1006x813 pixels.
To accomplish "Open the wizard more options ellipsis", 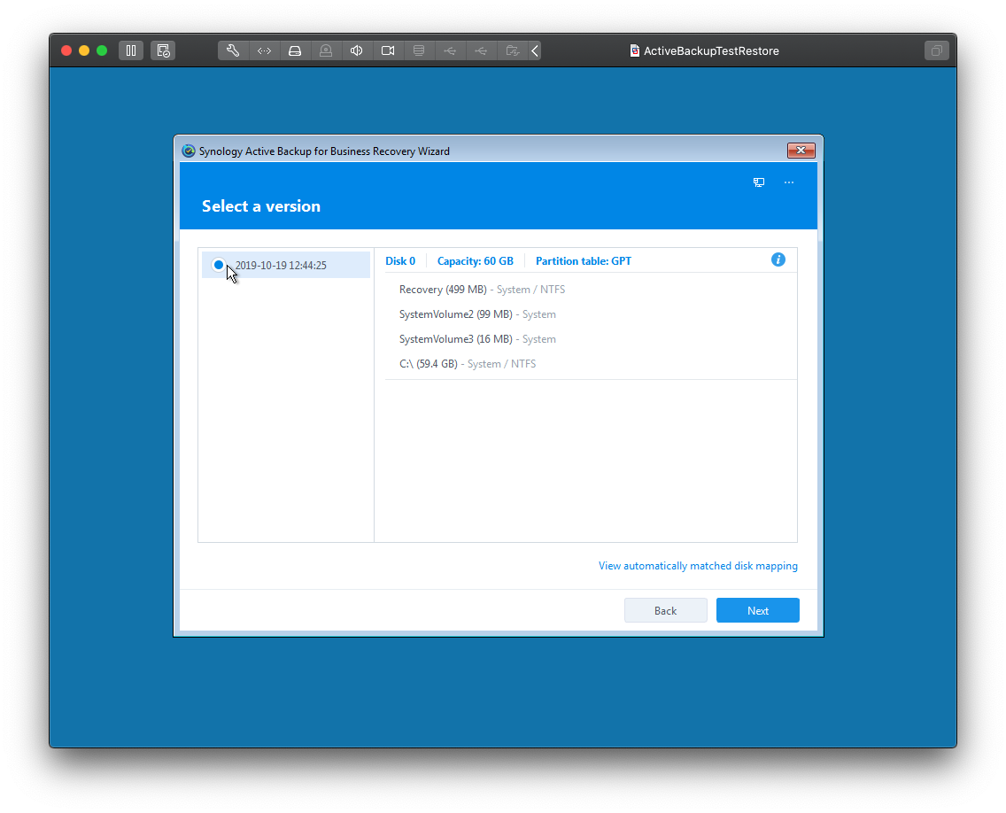I will coord(789,182).
